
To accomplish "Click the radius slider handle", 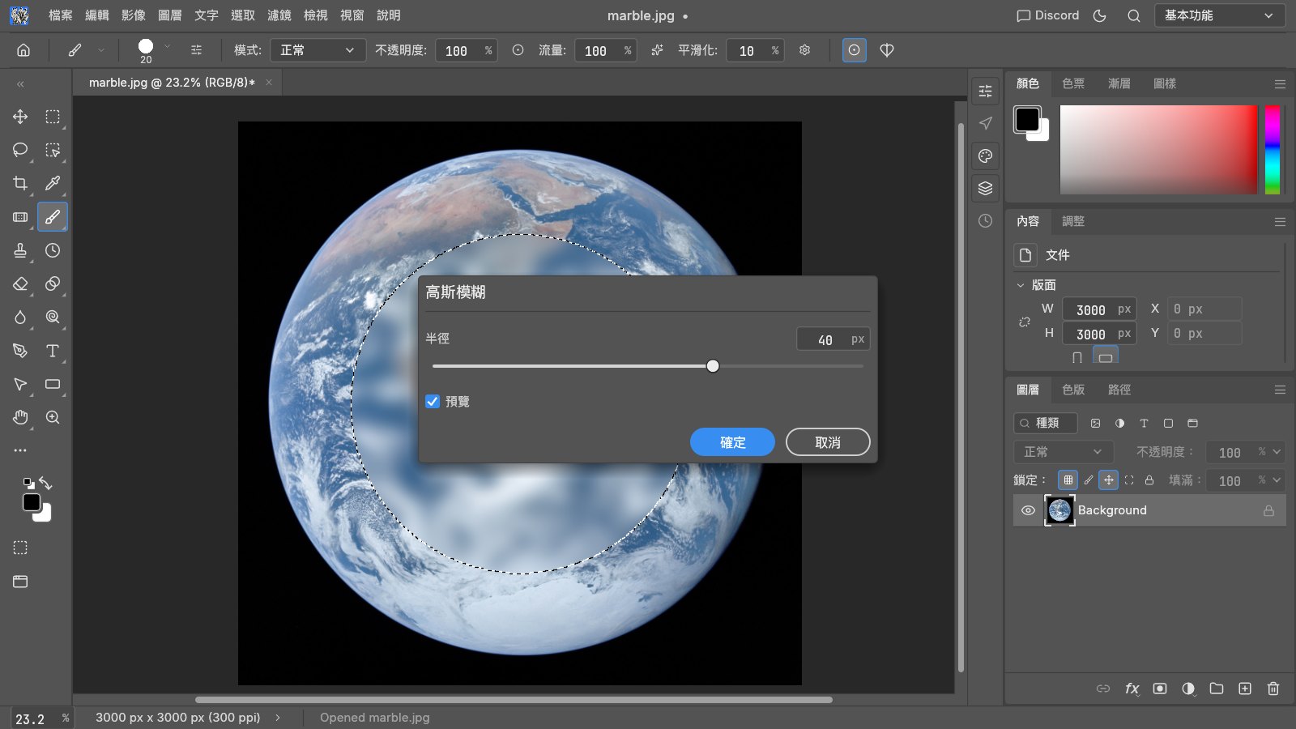I will 713,366.
